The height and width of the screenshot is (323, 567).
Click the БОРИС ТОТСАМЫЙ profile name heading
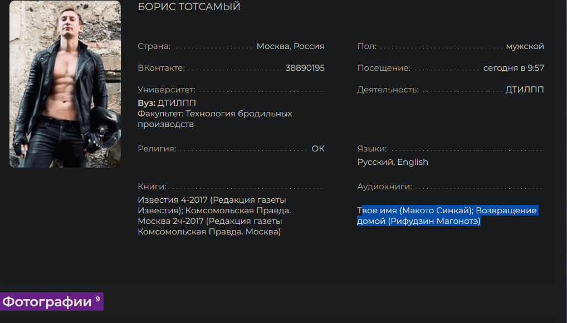point(189,7)
